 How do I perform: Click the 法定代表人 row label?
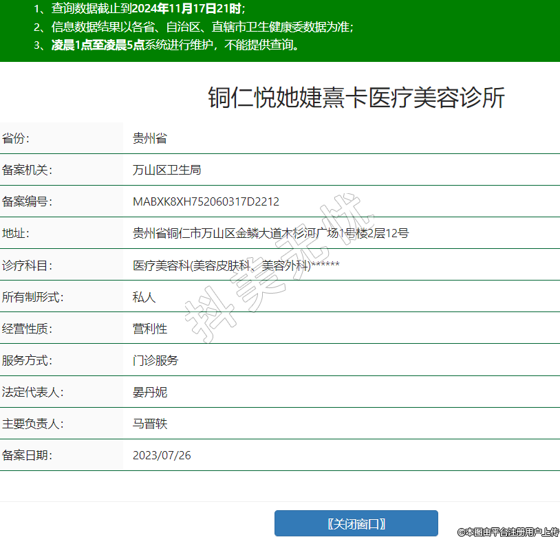coord(33,393)
